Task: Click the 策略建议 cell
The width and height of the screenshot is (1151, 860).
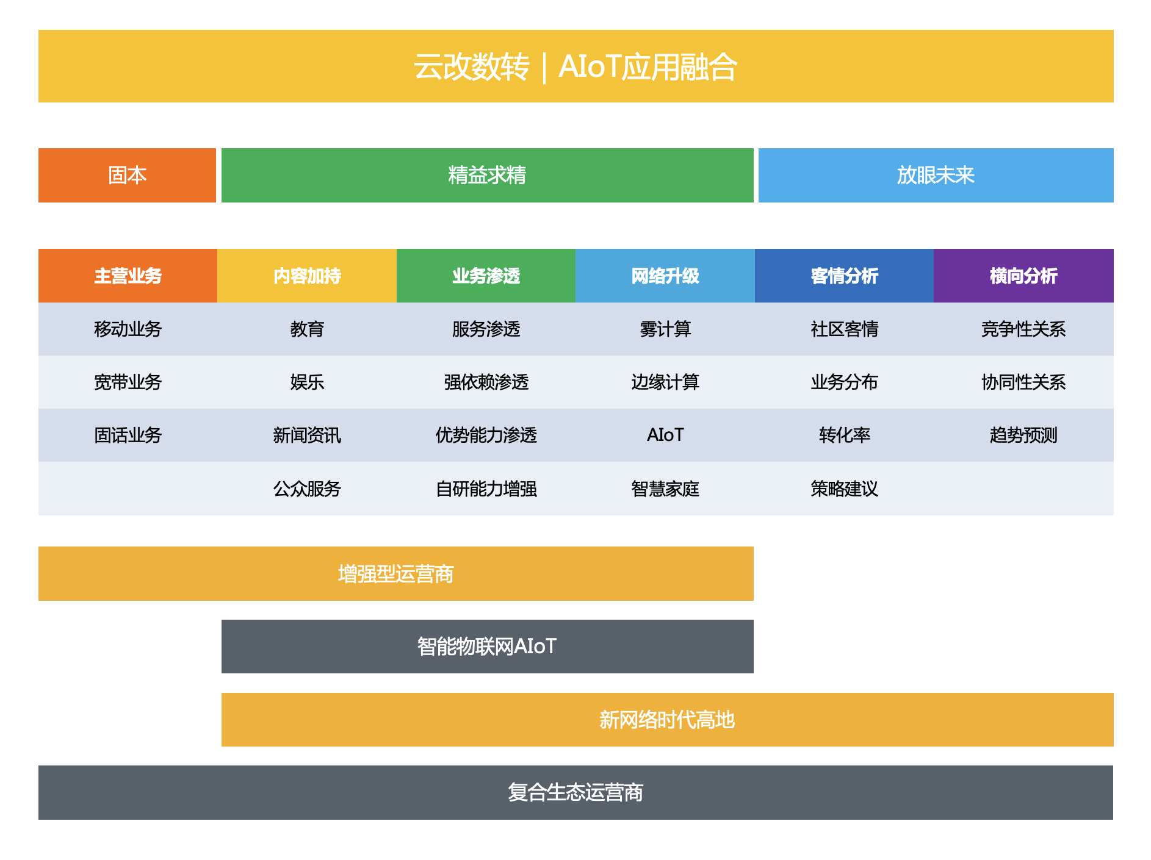Action: point(844,489)
